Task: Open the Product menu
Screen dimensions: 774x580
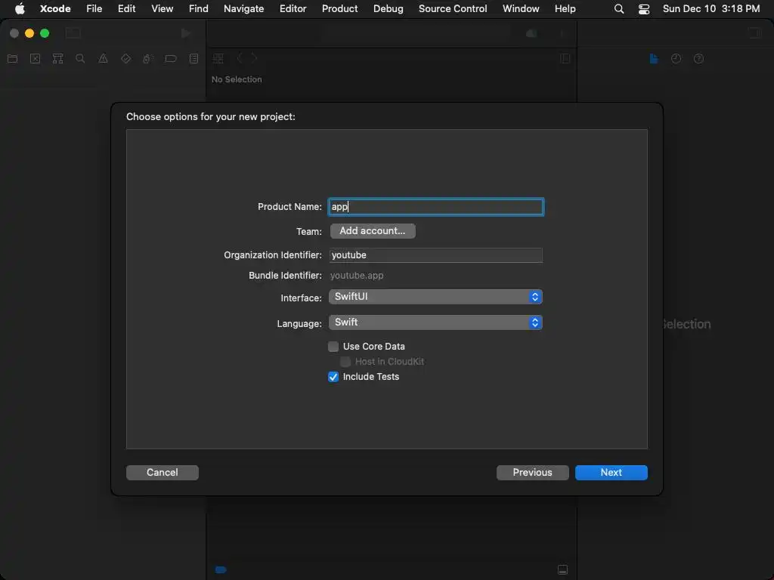Action: [339, 9]
